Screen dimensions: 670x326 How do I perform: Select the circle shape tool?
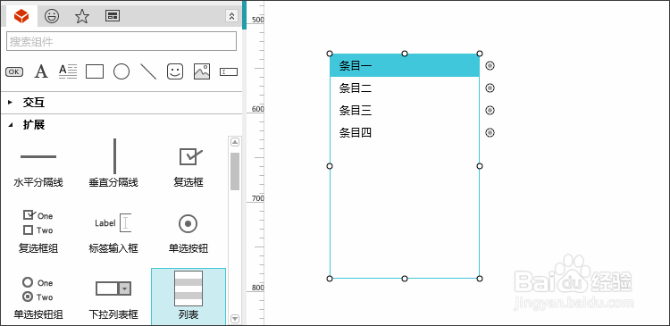pos(121,71)
